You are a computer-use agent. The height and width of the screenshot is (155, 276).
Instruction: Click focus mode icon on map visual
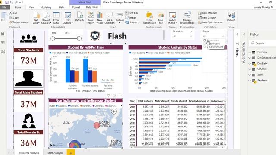coord(114,96)
